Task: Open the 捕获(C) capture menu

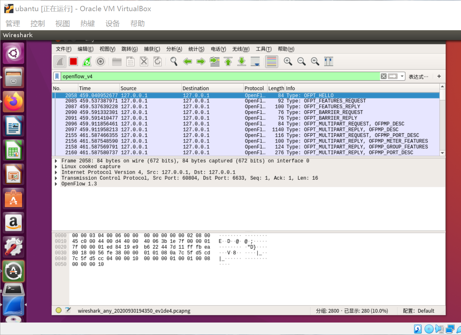Action: click(152, 49)
